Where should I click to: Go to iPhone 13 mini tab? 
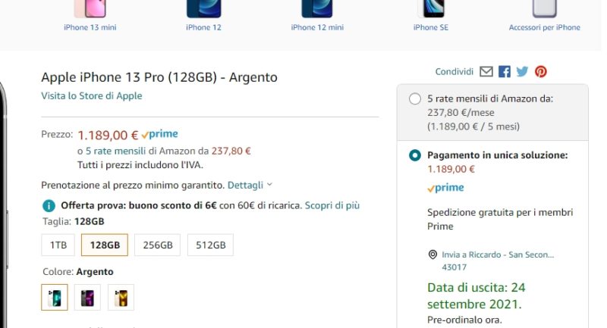click(90, 27)
